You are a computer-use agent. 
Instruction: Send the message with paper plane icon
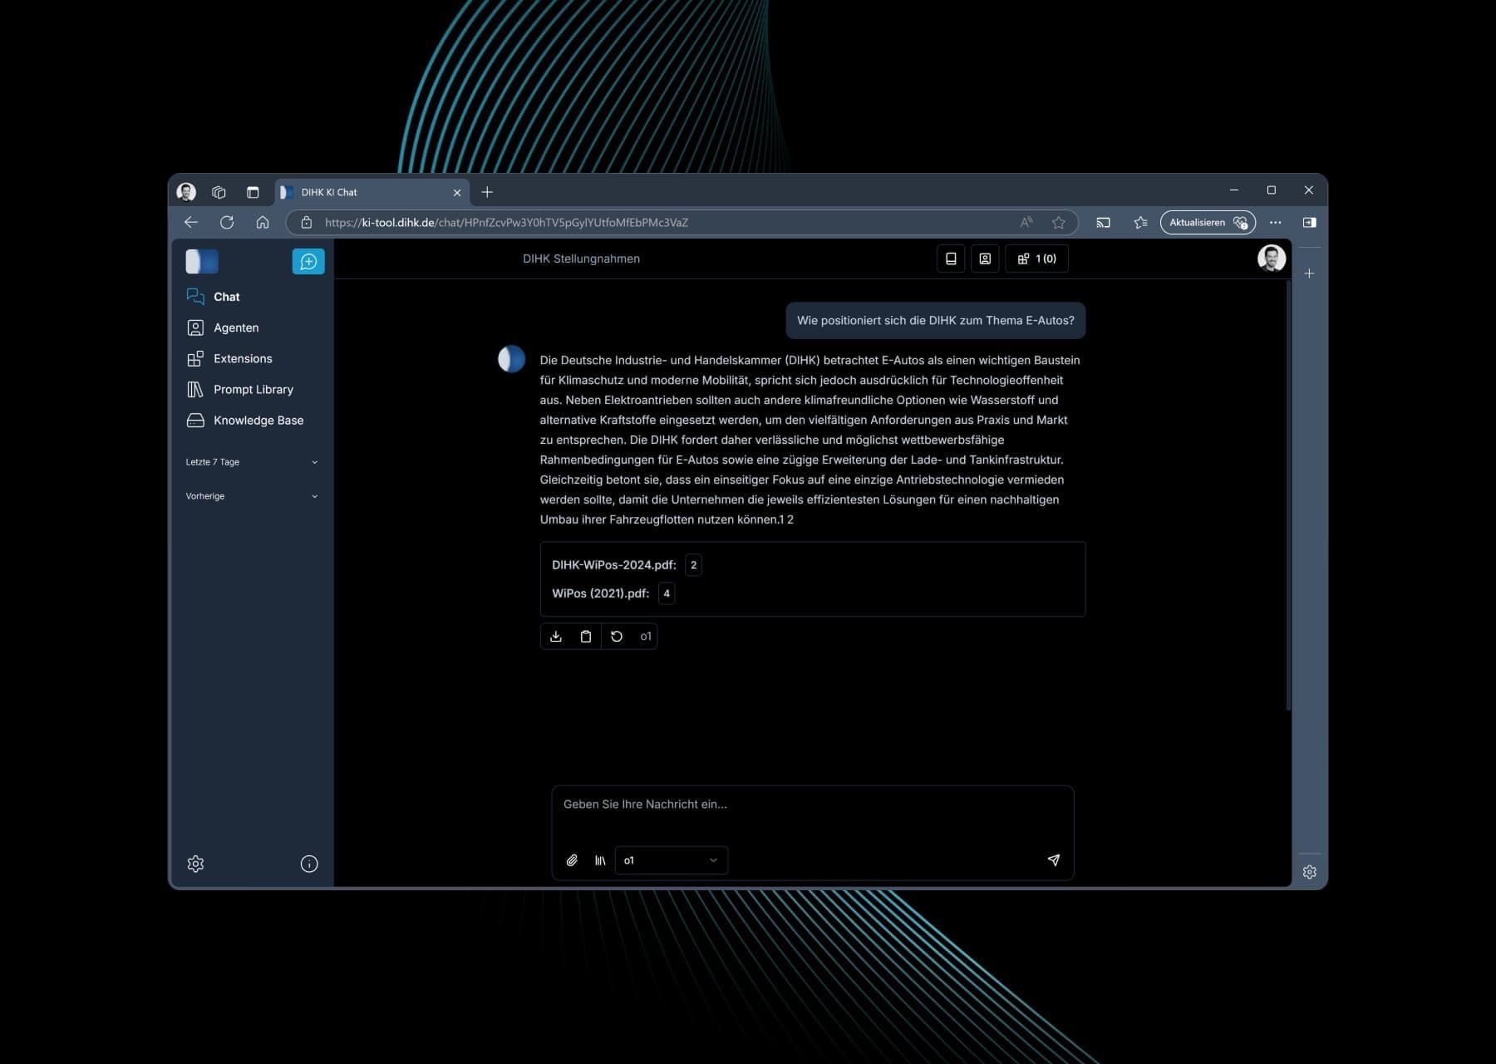[x=1054, y=860]
